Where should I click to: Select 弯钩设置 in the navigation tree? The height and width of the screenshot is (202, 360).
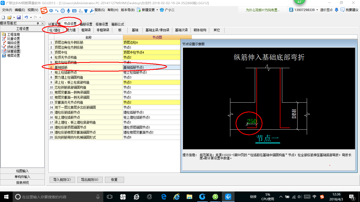point(13,43)
